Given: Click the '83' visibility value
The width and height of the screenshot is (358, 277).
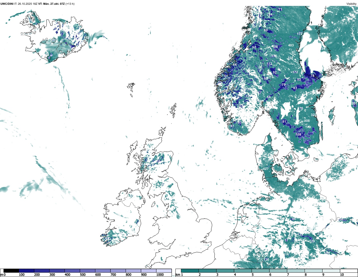Looking at the screenshot, I should pyautogui.click(x=295, y=88).
